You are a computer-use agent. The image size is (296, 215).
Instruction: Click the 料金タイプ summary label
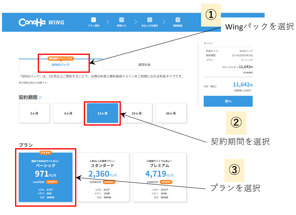[212, 51]
